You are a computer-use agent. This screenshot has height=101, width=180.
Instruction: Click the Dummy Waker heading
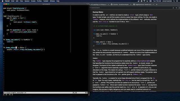pyautogui.click(x=98, y=12)
